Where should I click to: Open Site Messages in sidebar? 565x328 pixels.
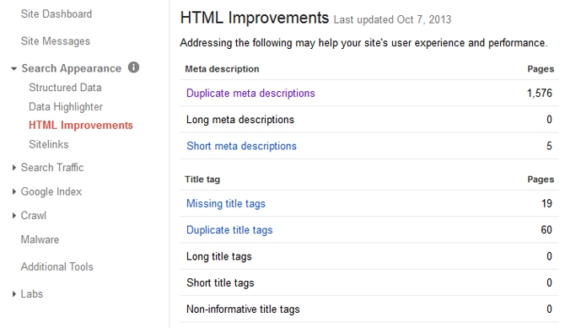[56, 41]
